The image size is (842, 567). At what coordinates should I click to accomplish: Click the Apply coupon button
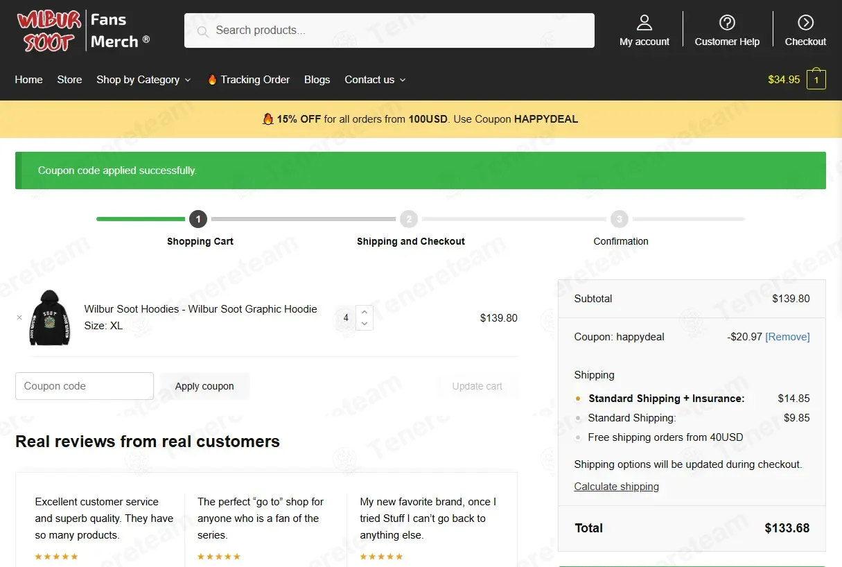coord(204,386)
